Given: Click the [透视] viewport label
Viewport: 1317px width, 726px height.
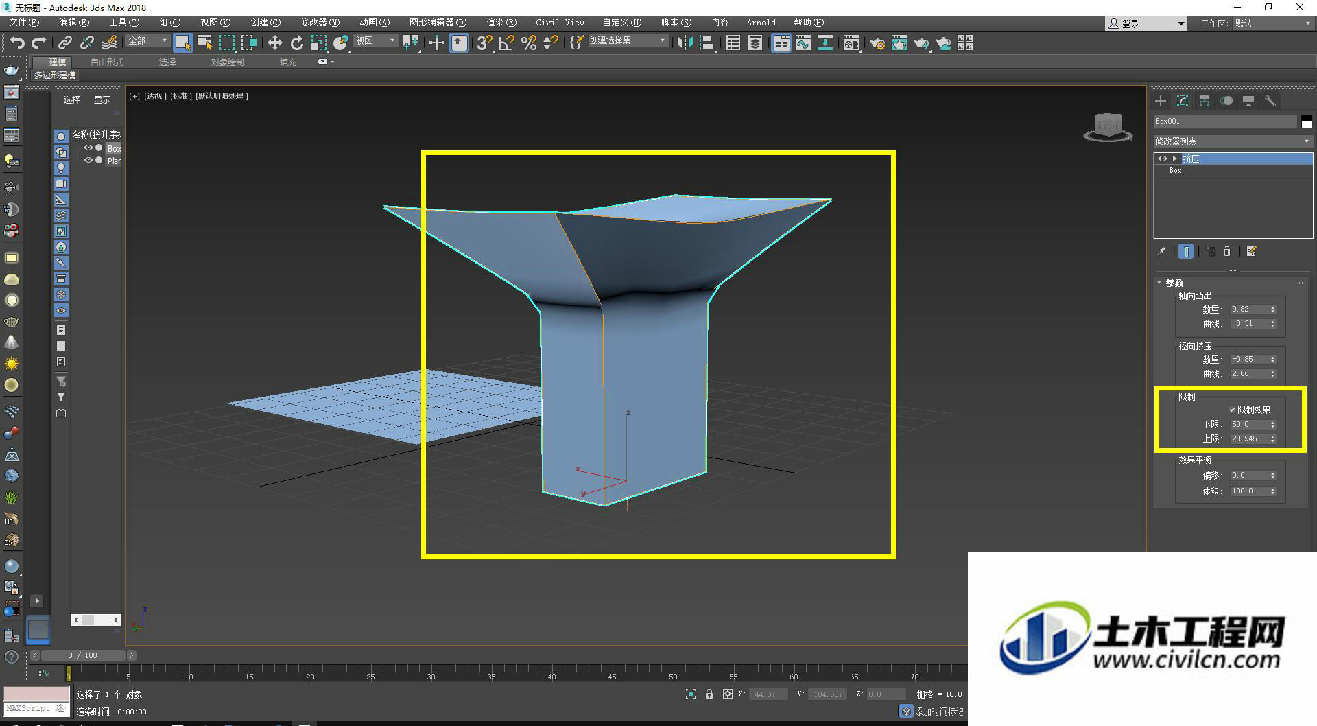Looking at the screenshot, I should point(154,97).
